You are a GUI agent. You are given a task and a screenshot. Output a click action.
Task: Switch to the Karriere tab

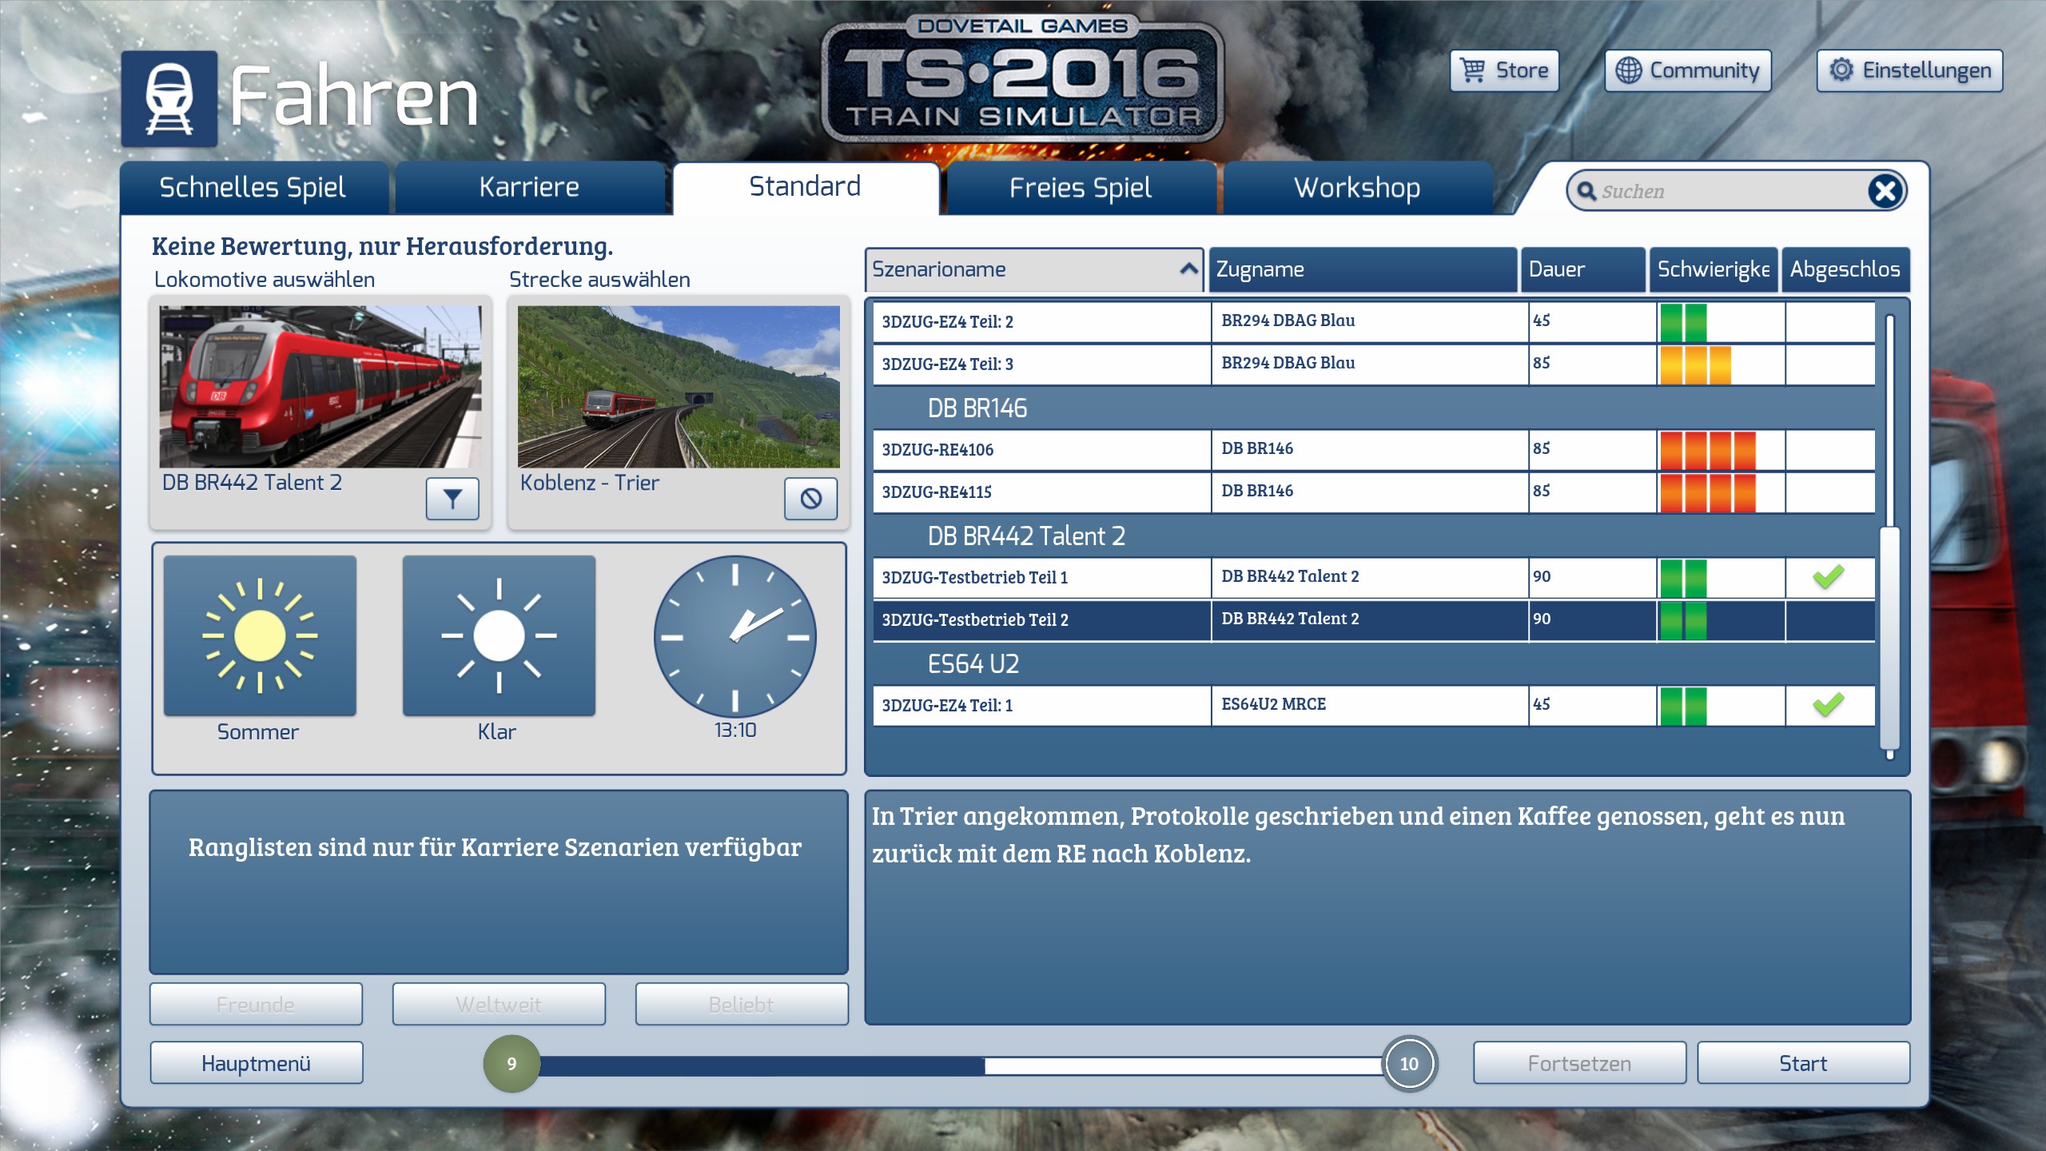click(x=529, y=188)
